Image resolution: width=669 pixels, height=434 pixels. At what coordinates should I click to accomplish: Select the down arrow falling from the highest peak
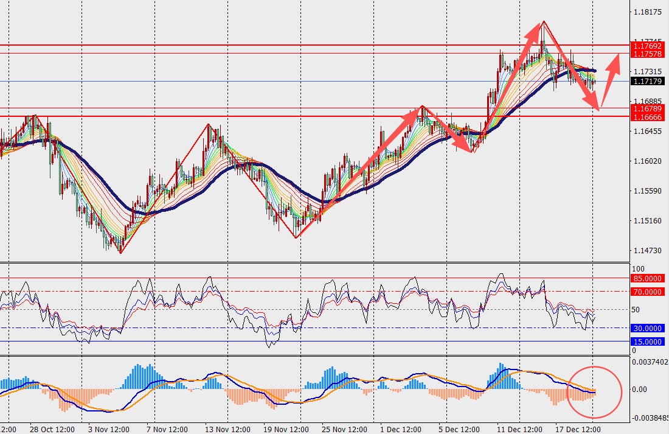(570, 65)
